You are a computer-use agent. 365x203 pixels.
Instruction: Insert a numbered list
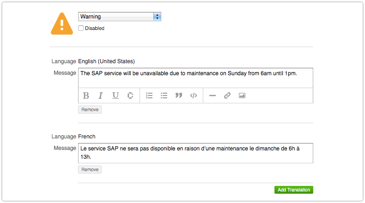[x=149, y=96]
